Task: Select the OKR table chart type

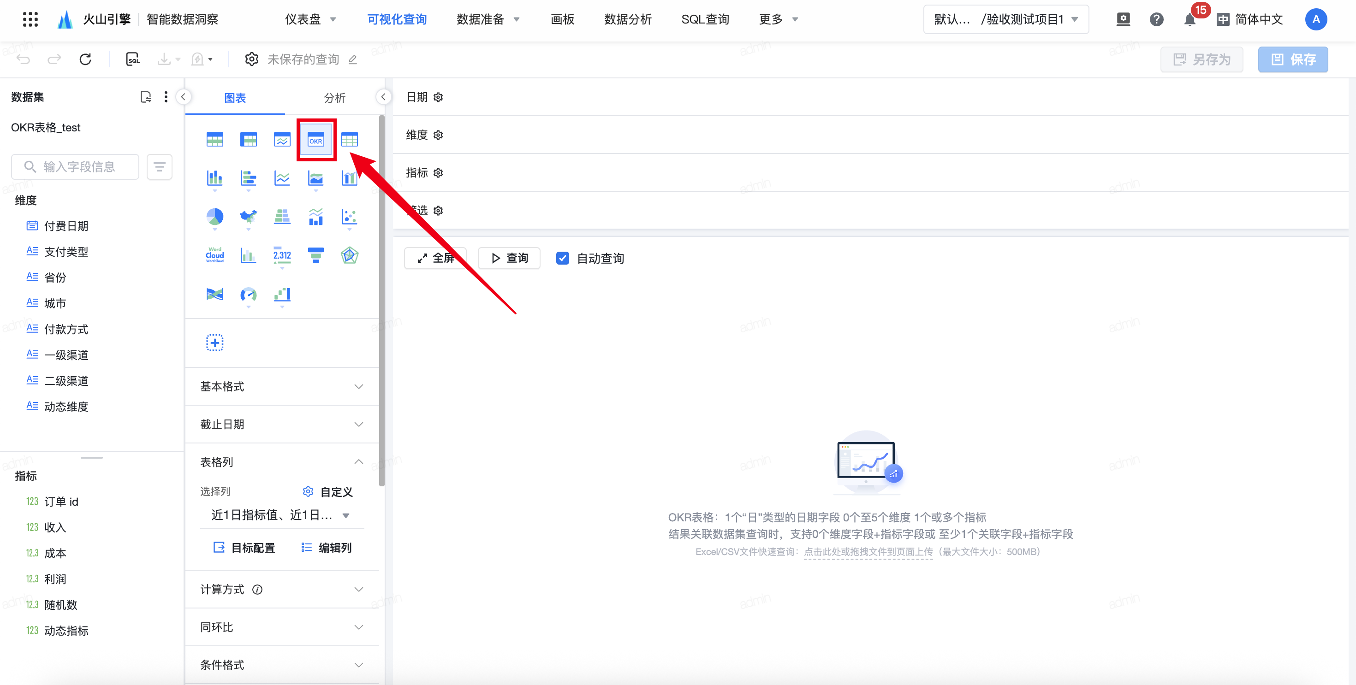Action: click(316, 140)
